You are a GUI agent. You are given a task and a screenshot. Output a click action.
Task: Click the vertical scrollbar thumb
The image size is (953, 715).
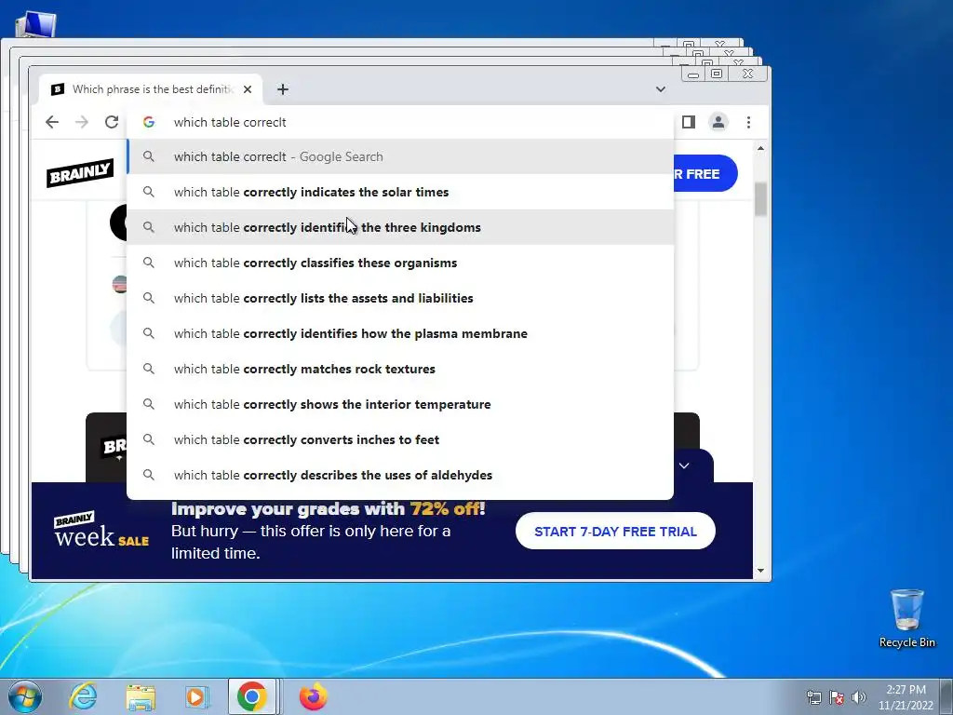[760, 199]
